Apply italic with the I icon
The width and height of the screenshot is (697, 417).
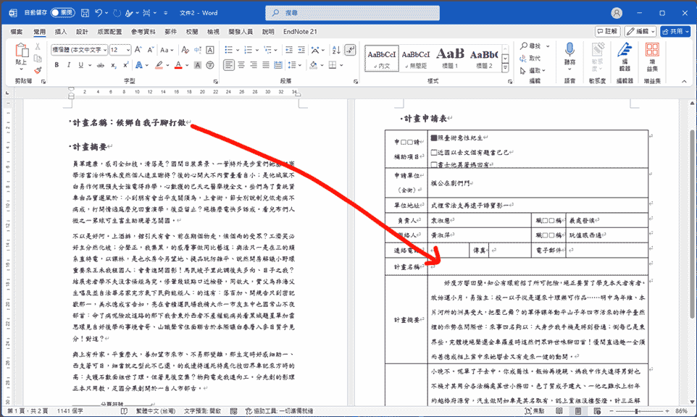coord(68,66)
